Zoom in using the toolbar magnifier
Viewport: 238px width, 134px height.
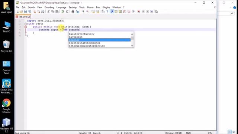(83, 12)
